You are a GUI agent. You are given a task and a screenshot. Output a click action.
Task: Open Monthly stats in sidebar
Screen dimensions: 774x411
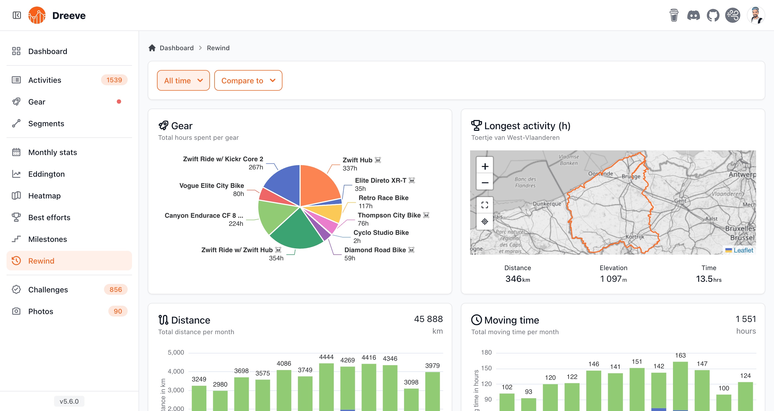pyautogui.click(x=69, y=152)
